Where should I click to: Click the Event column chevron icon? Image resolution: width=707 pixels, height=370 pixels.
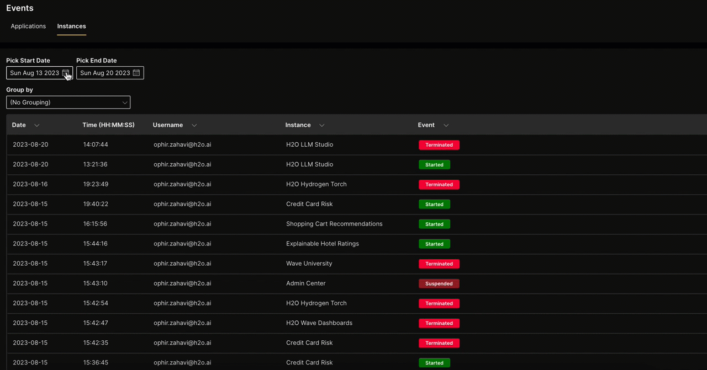tap(446, 125)
